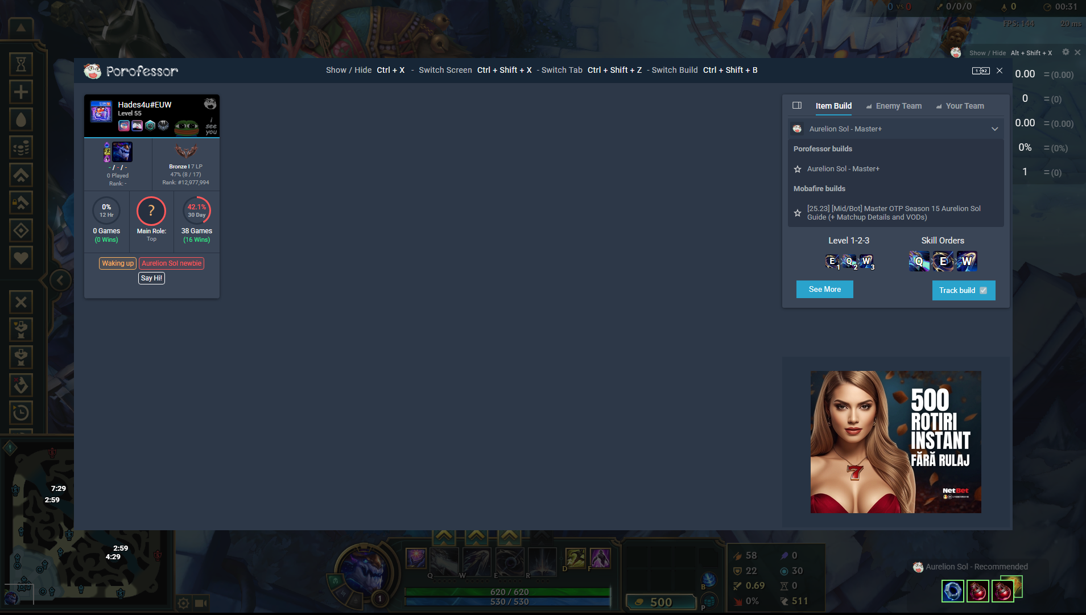Cast the D summoner spell

576,559
